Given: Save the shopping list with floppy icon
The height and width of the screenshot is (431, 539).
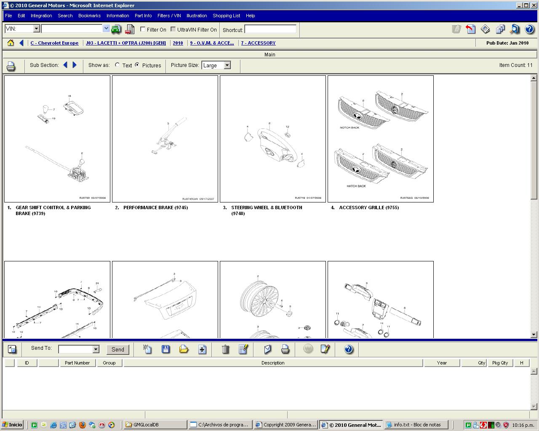Looking at the screenshot, I should pos(166,349).
